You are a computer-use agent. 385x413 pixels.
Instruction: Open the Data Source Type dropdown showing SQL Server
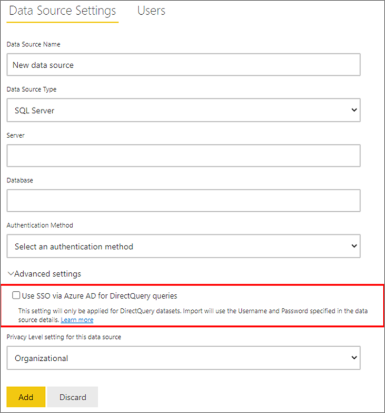[x=183, y=111]
